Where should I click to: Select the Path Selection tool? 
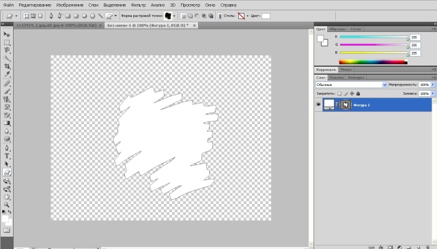tap(7, 164)
